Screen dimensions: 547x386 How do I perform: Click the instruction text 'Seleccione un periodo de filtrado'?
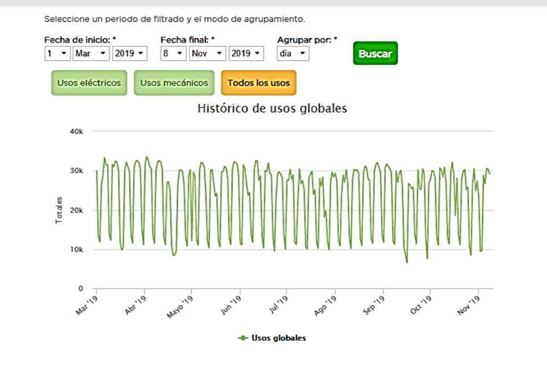click(114, 19)
